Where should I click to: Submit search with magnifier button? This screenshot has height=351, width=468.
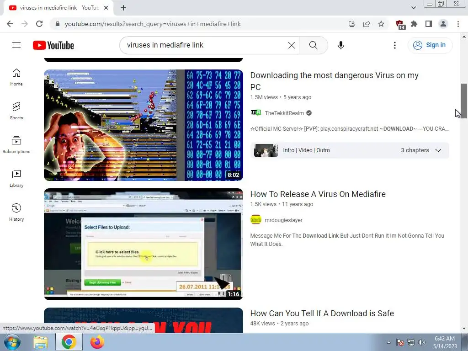click(313, 45)
